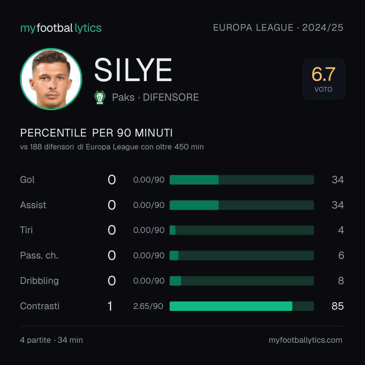Click the 85 percentile value
The height and width of the screenshot is (365, 365).
pyautogui.click(x=338, y=306)
